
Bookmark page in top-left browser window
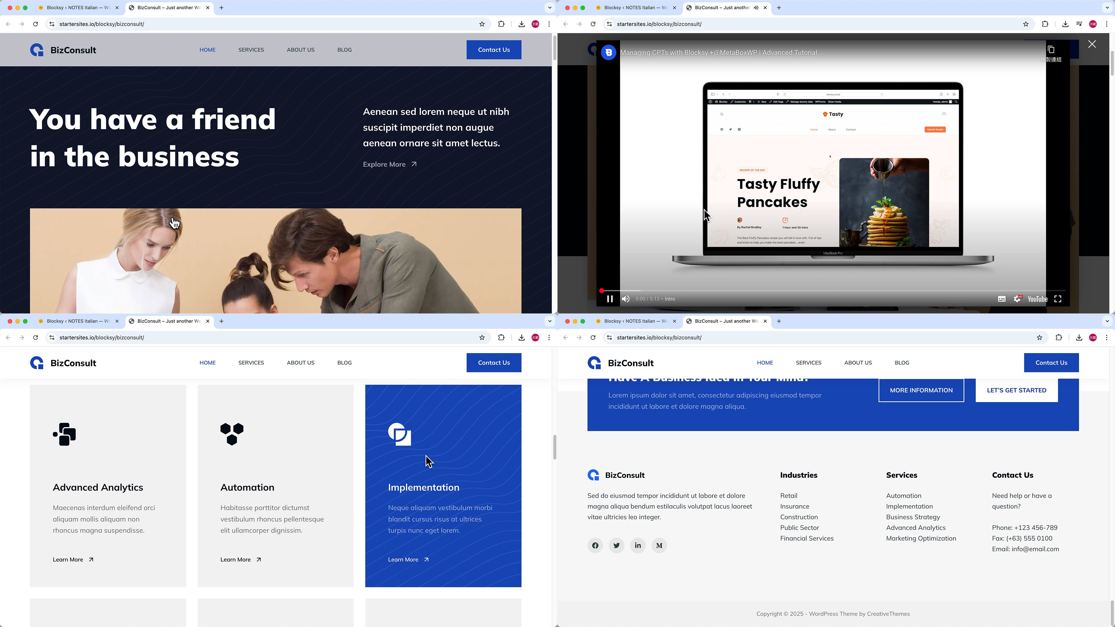click(482, 24)
